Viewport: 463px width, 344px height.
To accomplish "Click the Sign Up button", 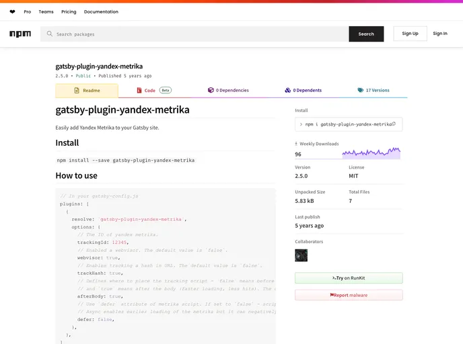I will click(x=410, y=34).
